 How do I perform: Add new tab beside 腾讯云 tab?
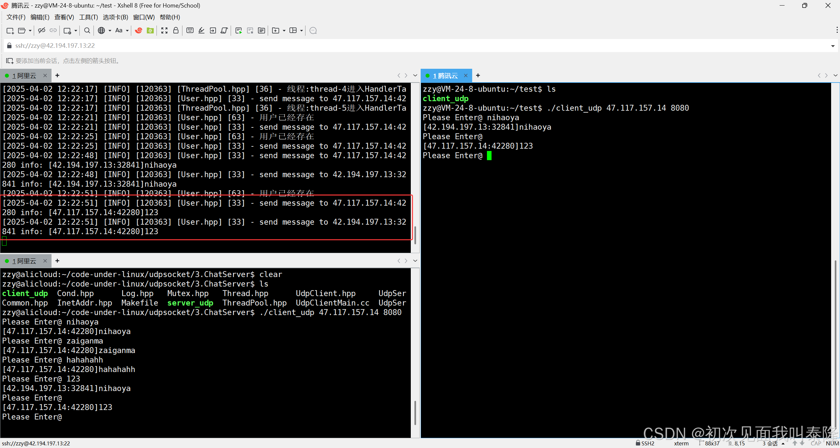478,76
